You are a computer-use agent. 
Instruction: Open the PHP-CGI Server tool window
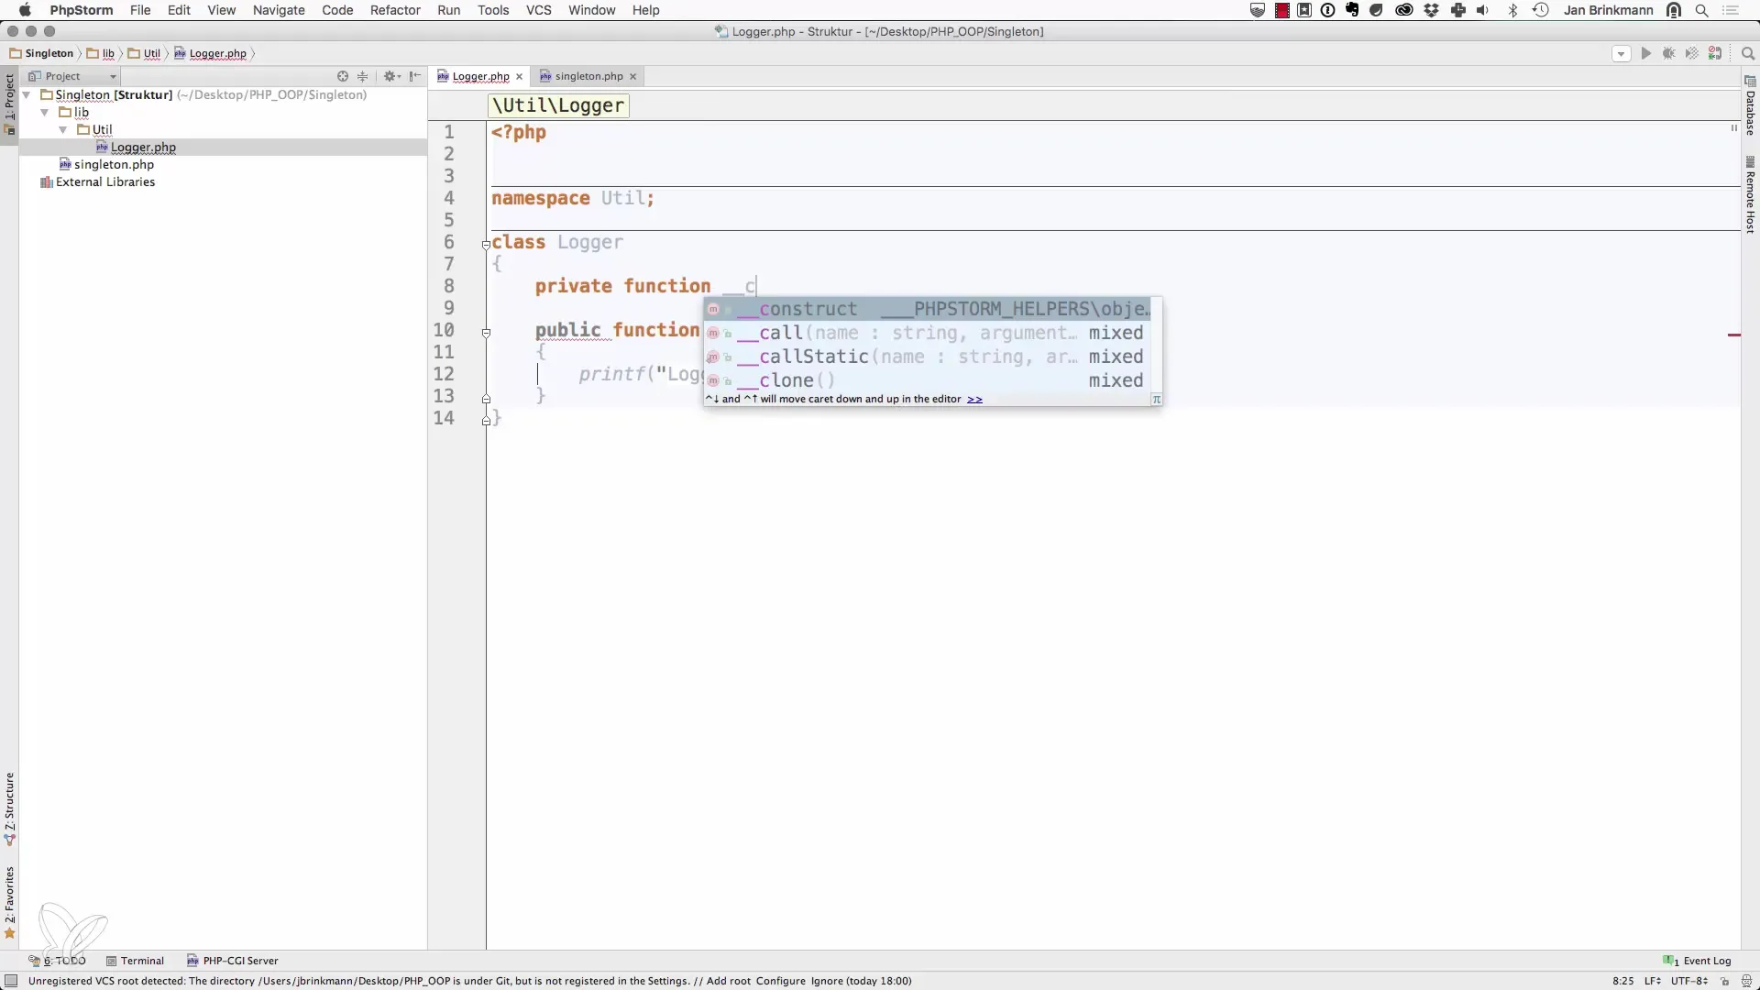point(233,961)
